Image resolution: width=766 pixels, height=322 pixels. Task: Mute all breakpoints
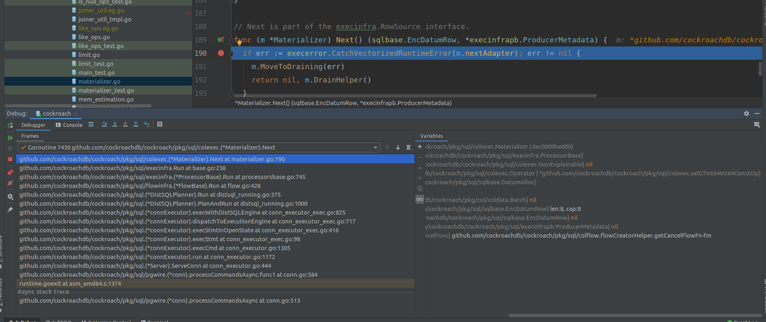click(10, 183)
